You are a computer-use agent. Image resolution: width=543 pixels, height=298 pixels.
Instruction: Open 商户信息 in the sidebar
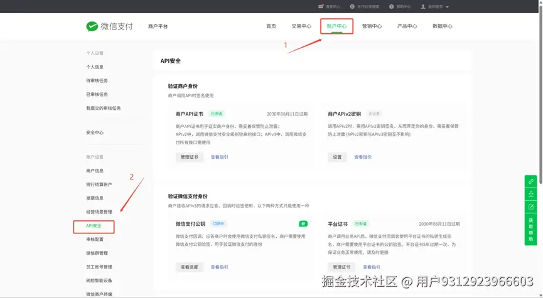click(x=95, y=171)
